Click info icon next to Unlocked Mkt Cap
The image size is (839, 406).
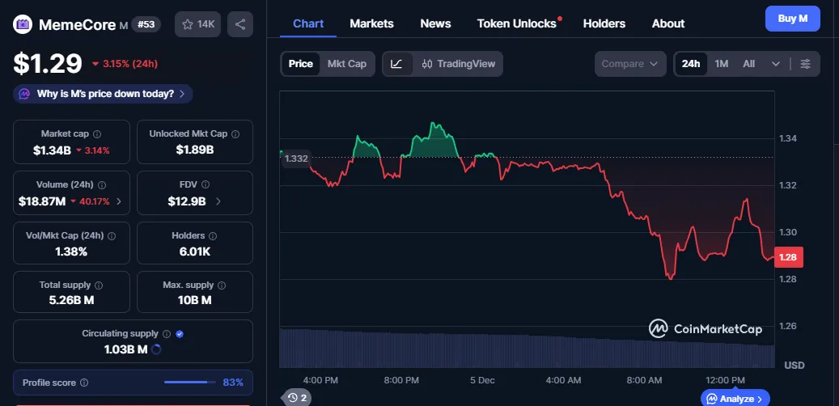tap(235, 134)
